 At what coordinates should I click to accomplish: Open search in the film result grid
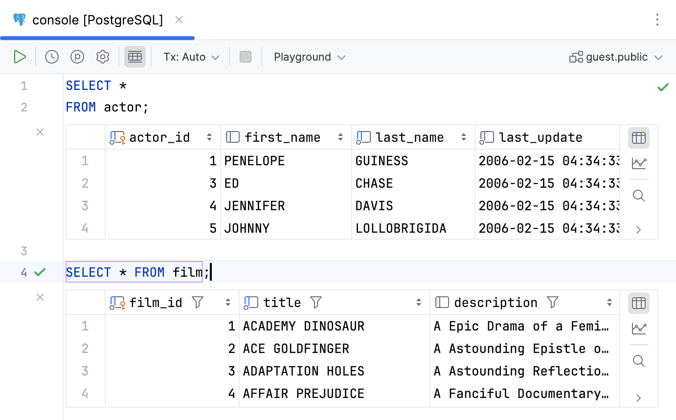639,361
